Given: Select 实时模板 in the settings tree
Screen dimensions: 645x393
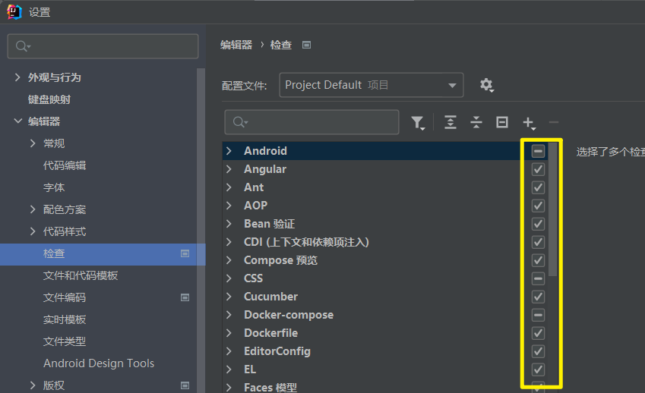Looking at the screenshot, I should pos(65,319).
